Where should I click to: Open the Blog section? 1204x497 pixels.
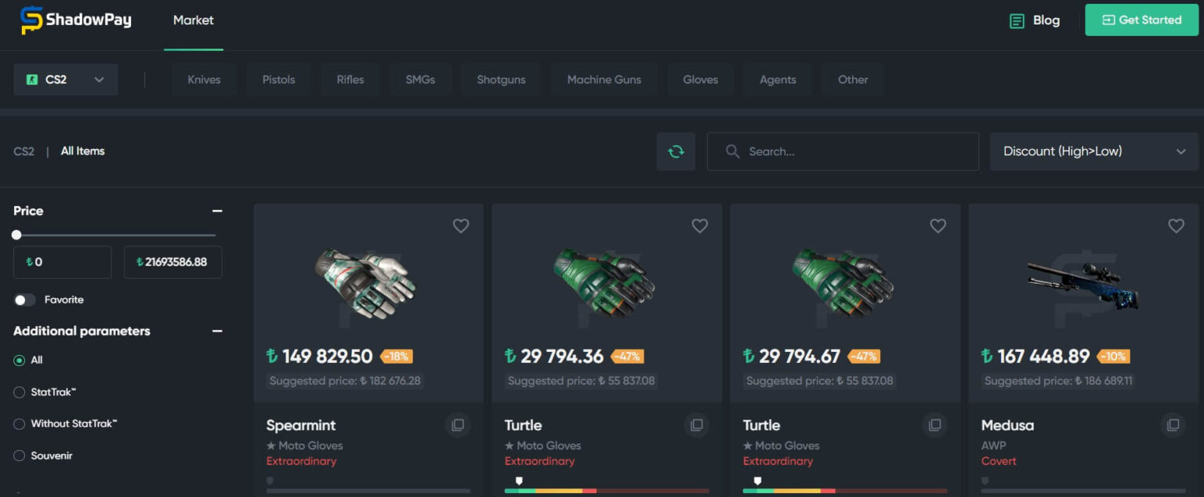pos(1034,20)
